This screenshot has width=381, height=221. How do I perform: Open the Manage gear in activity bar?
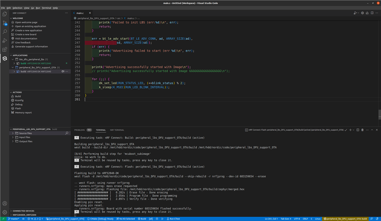[5, 212]
